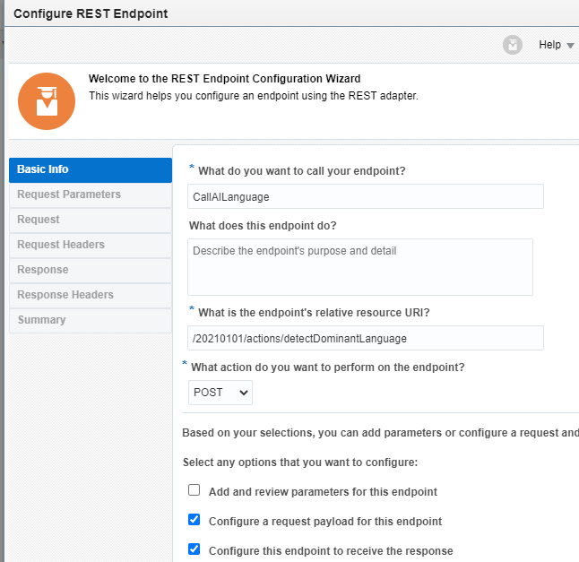
Task: Open the Summary step
Action: 90,320
